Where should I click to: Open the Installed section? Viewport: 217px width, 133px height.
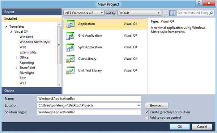(x=31, y=19)
